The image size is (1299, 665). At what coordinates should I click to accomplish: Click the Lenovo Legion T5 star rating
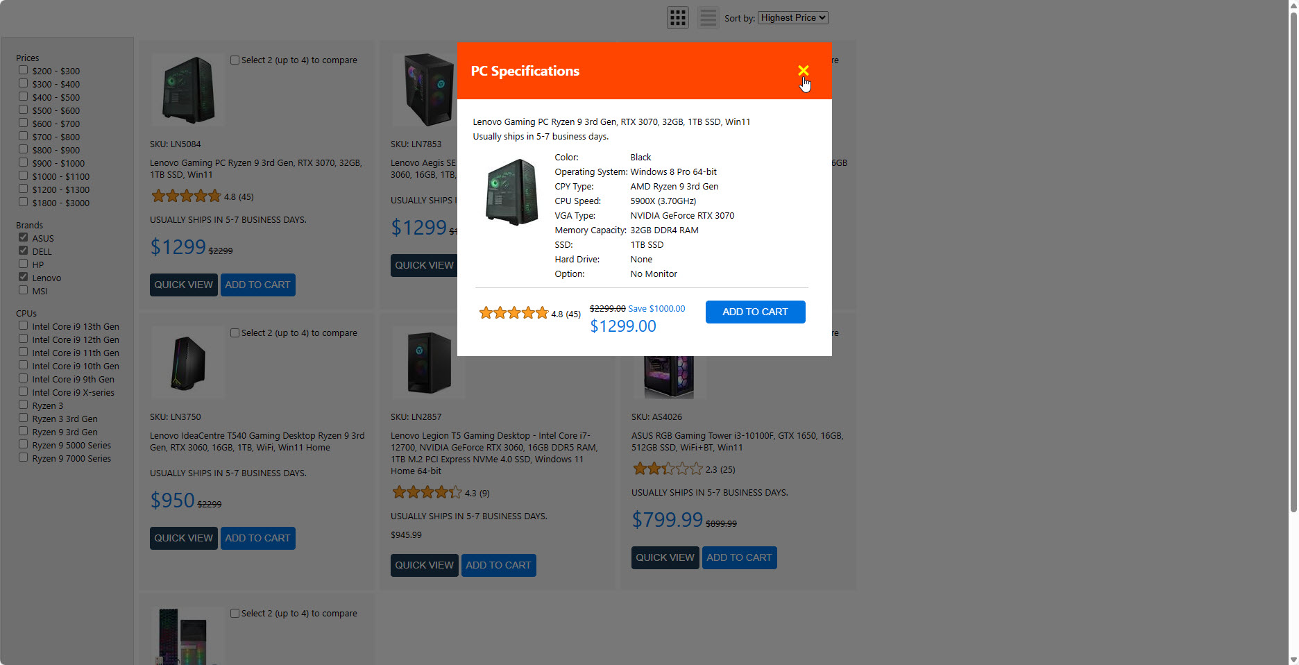tap(427, 493)
